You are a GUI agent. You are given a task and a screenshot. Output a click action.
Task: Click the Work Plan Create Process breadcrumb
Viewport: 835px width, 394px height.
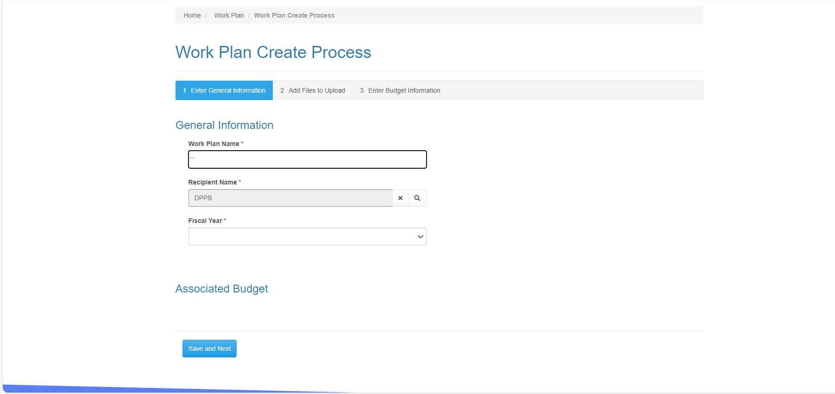point(294,15)
